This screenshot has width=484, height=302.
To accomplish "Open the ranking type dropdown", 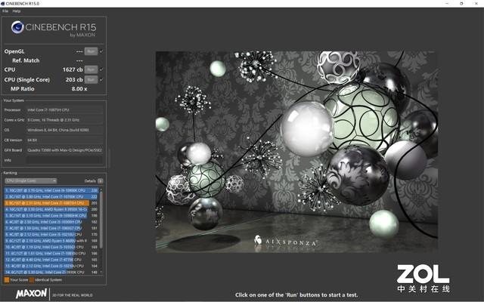I will (31, 181).
